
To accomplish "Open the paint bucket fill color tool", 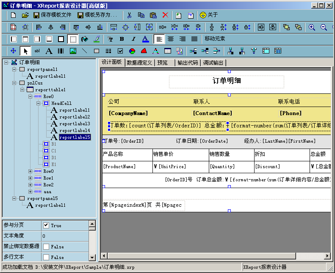I will [x=85, y=39].
